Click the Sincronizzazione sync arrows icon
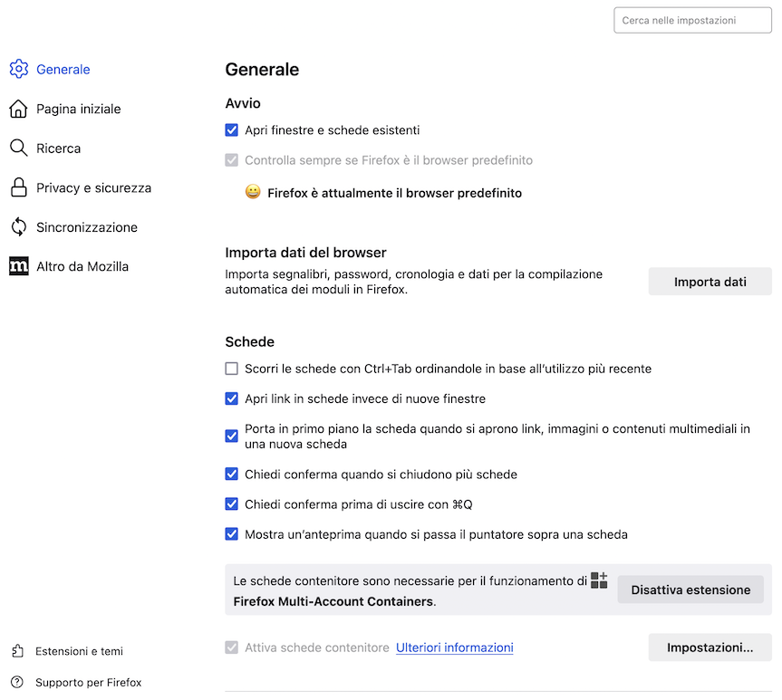This screenshot has width=782, height=700. coord(18,227)
